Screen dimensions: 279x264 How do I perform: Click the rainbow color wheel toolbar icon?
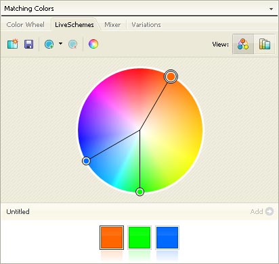tap(93, 44)
